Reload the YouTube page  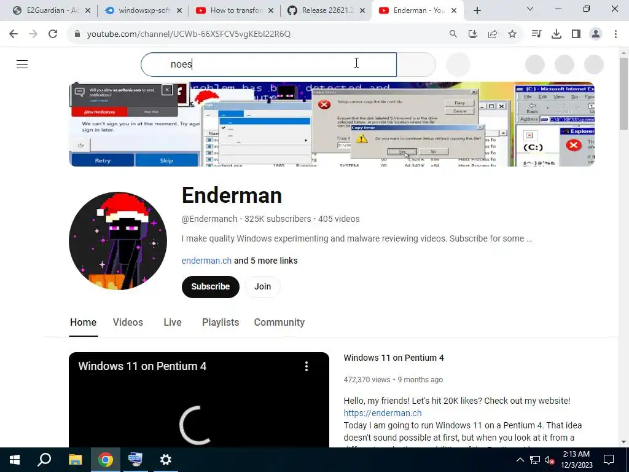53,34
